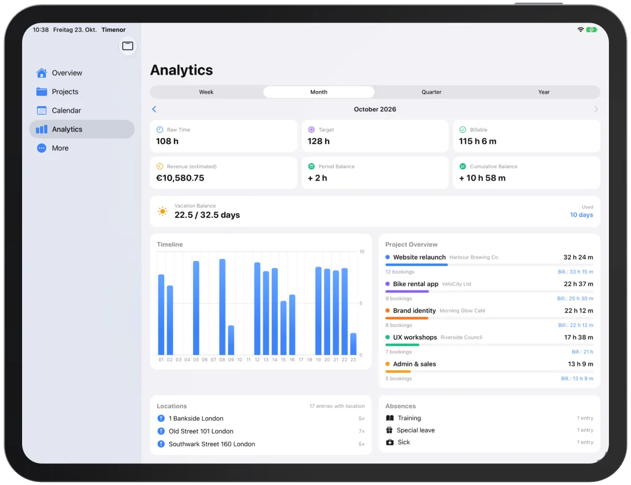Image resolution: width=631 pixels, height=485 pixels.
Task: Click the timeline bar for day 09
Action: [231, 340]
